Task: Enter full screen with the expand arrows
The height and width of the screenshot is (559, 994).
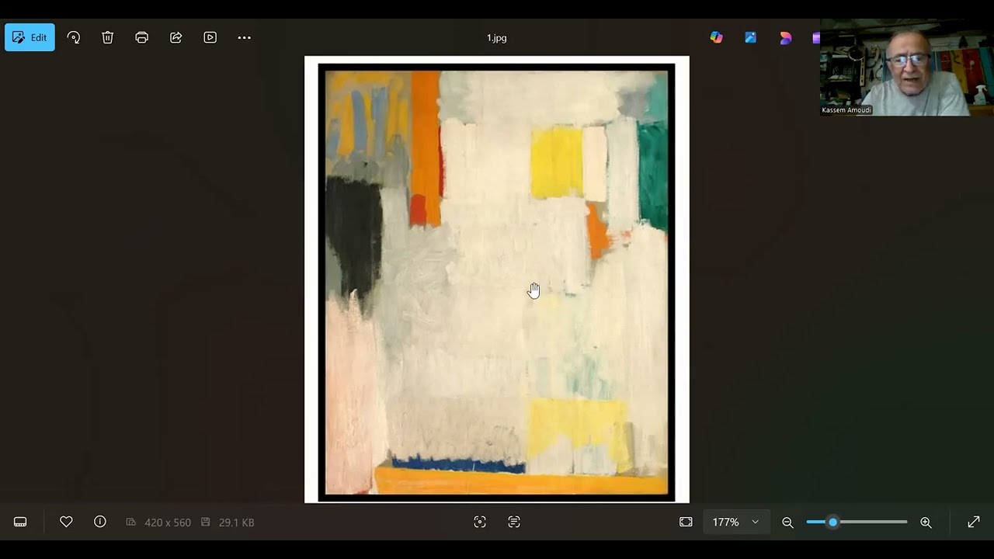Action: pyautogui.click(x=973, y=523)
